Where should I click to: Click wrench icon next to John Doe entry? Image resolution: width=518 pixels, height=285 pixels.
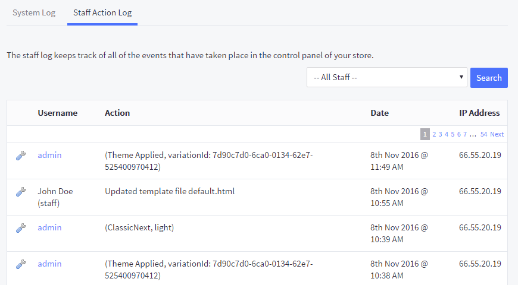[20, 192]
